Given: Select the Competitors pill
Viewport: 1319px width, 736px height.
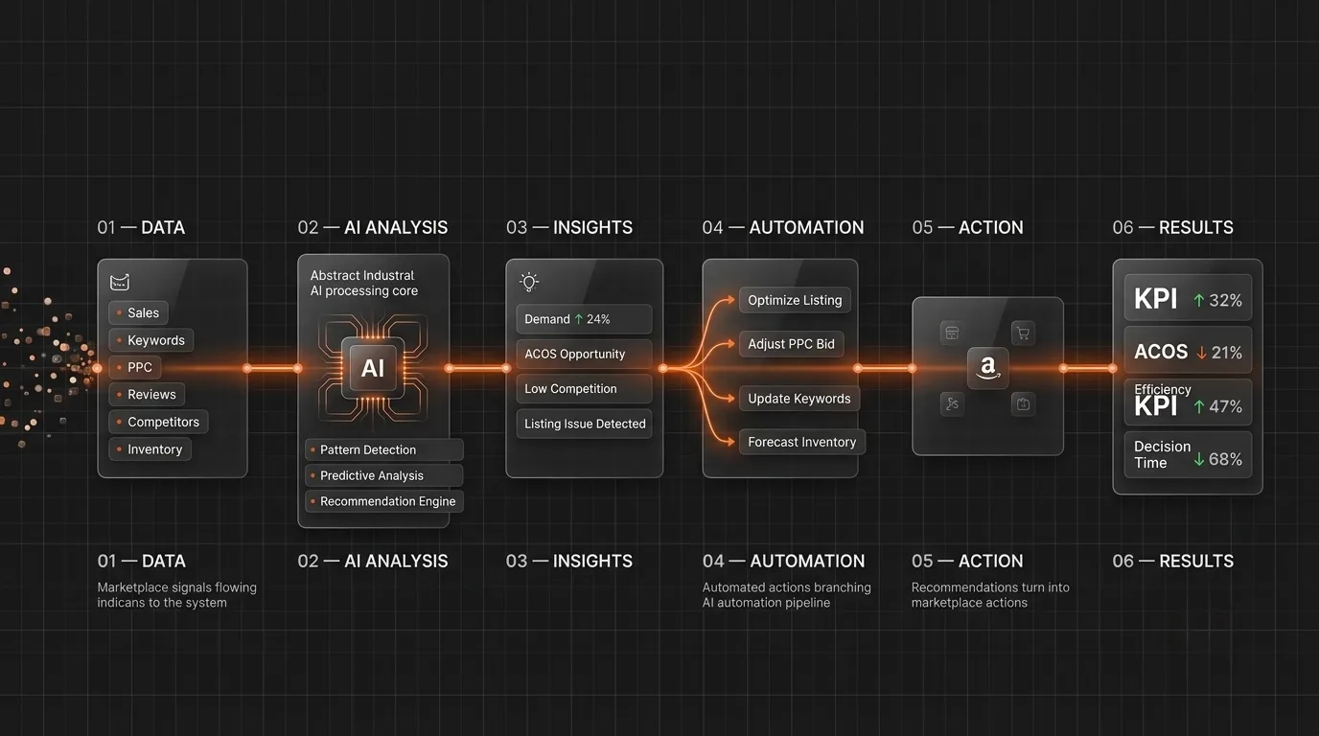Looking at the screenshot, I should (x=158, y=422).
